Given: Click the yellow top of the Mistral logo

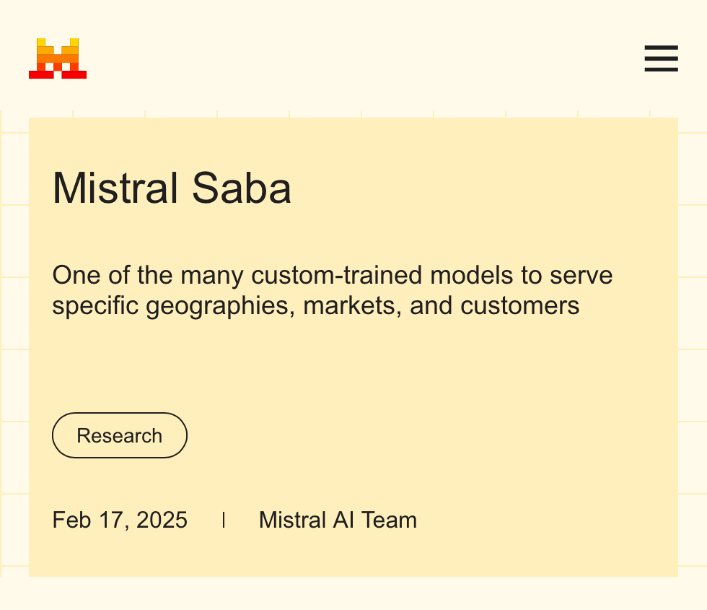Looking at the screenshot, I should pyautogui.click(x=41, y=43).
